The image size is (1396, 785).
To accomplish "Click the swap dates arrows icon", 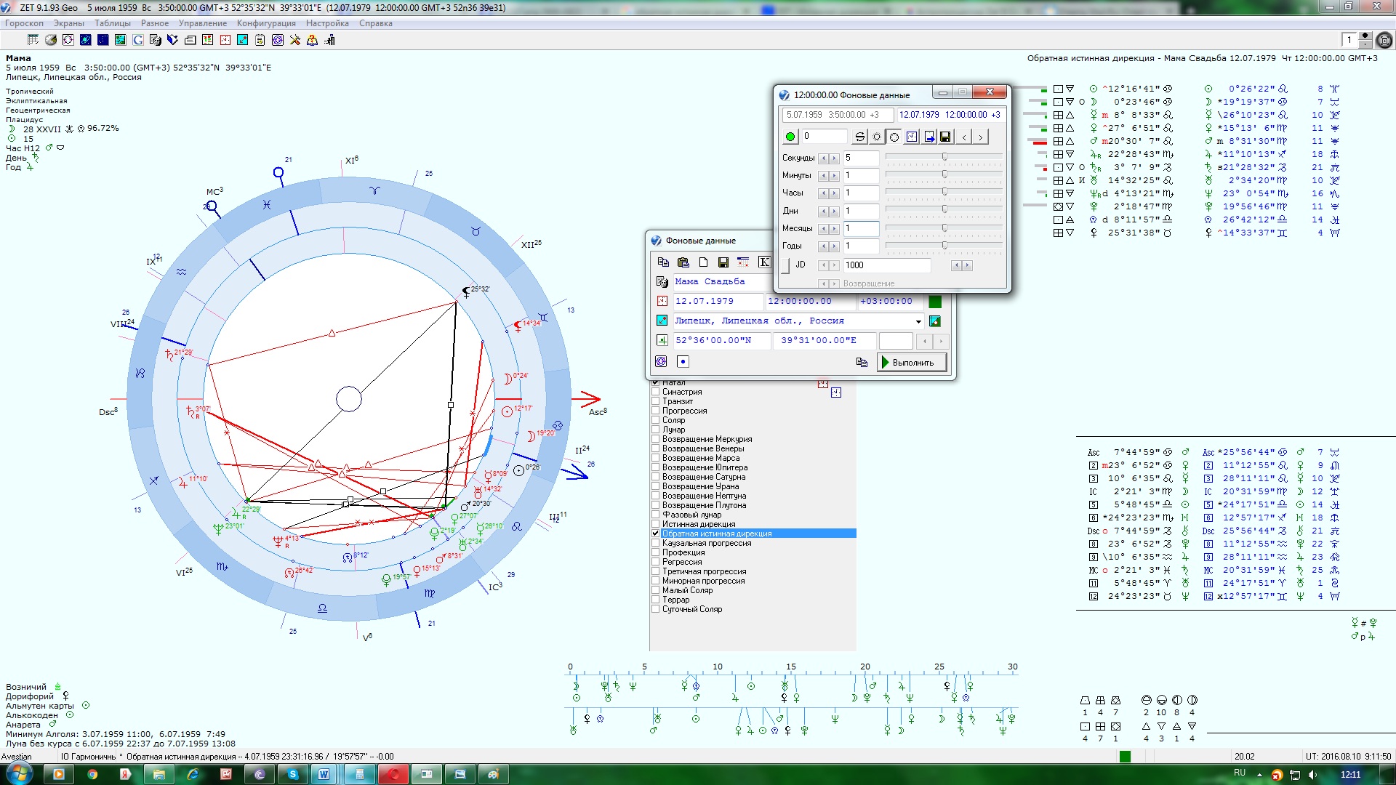I will pos(859,137).
